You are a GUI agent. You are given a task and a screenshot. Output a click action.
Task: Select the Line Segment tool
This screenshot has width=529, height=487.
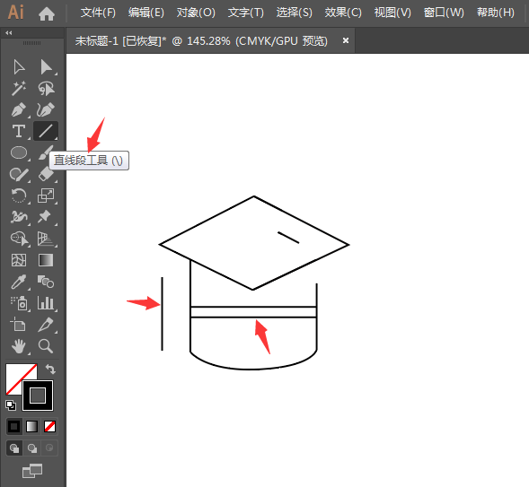tap(46, 131)
